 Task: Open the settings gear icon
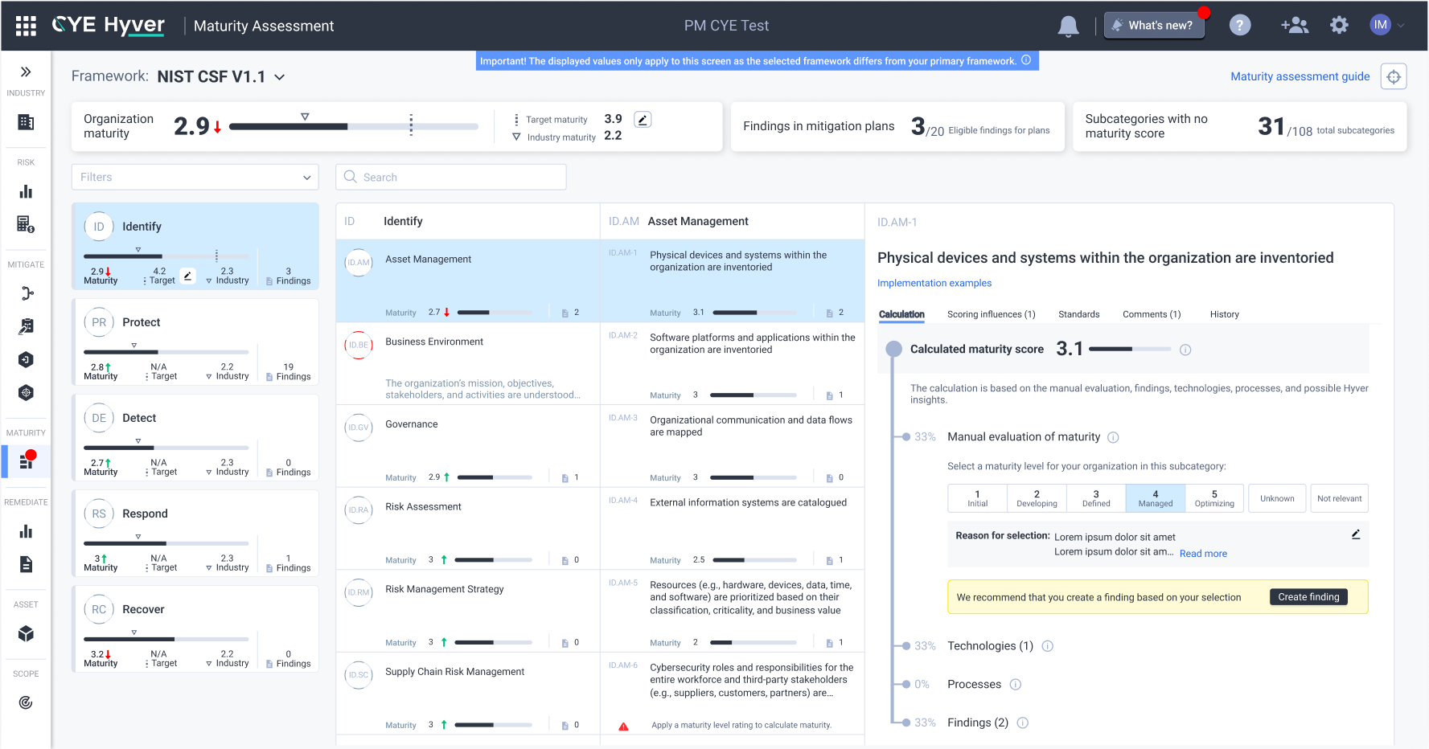point(1339,26)
